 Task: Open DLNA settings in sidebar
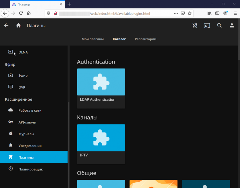23,52
